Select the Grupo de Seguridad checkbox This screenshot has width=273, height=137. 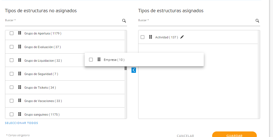click(11, 74)
